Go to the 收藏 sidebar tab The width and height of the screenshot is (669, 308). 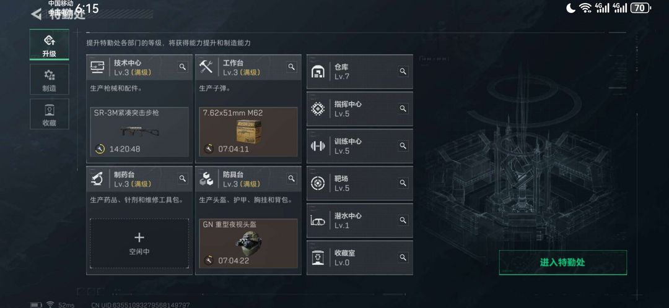pyautogui.click(x=49, y=114)
